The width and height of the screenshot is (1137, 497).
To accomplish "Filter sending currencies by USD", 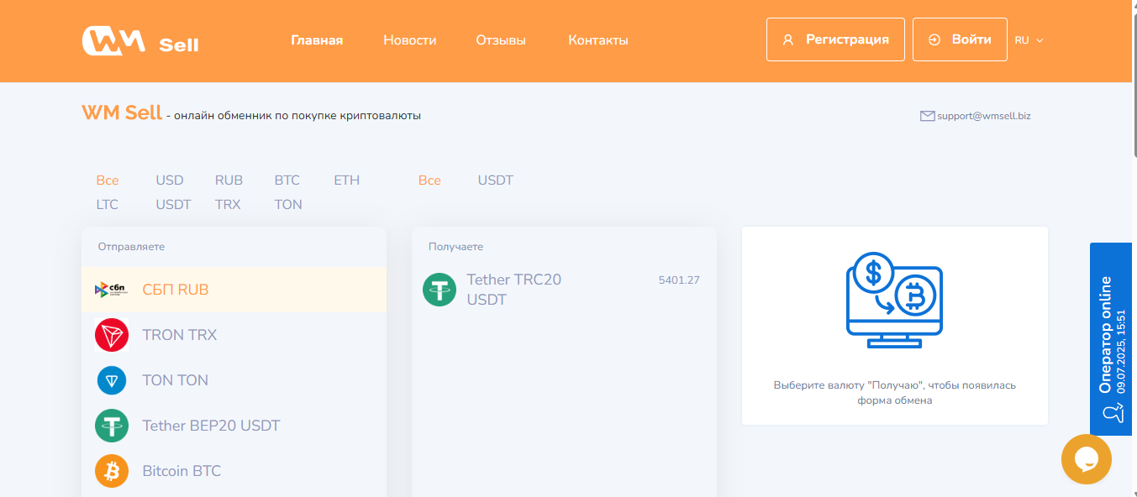I will 170,180.
